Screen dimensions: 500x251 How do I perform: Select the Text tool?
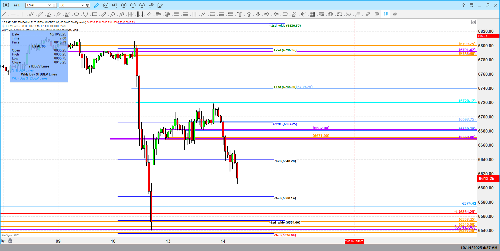point(240,14)
